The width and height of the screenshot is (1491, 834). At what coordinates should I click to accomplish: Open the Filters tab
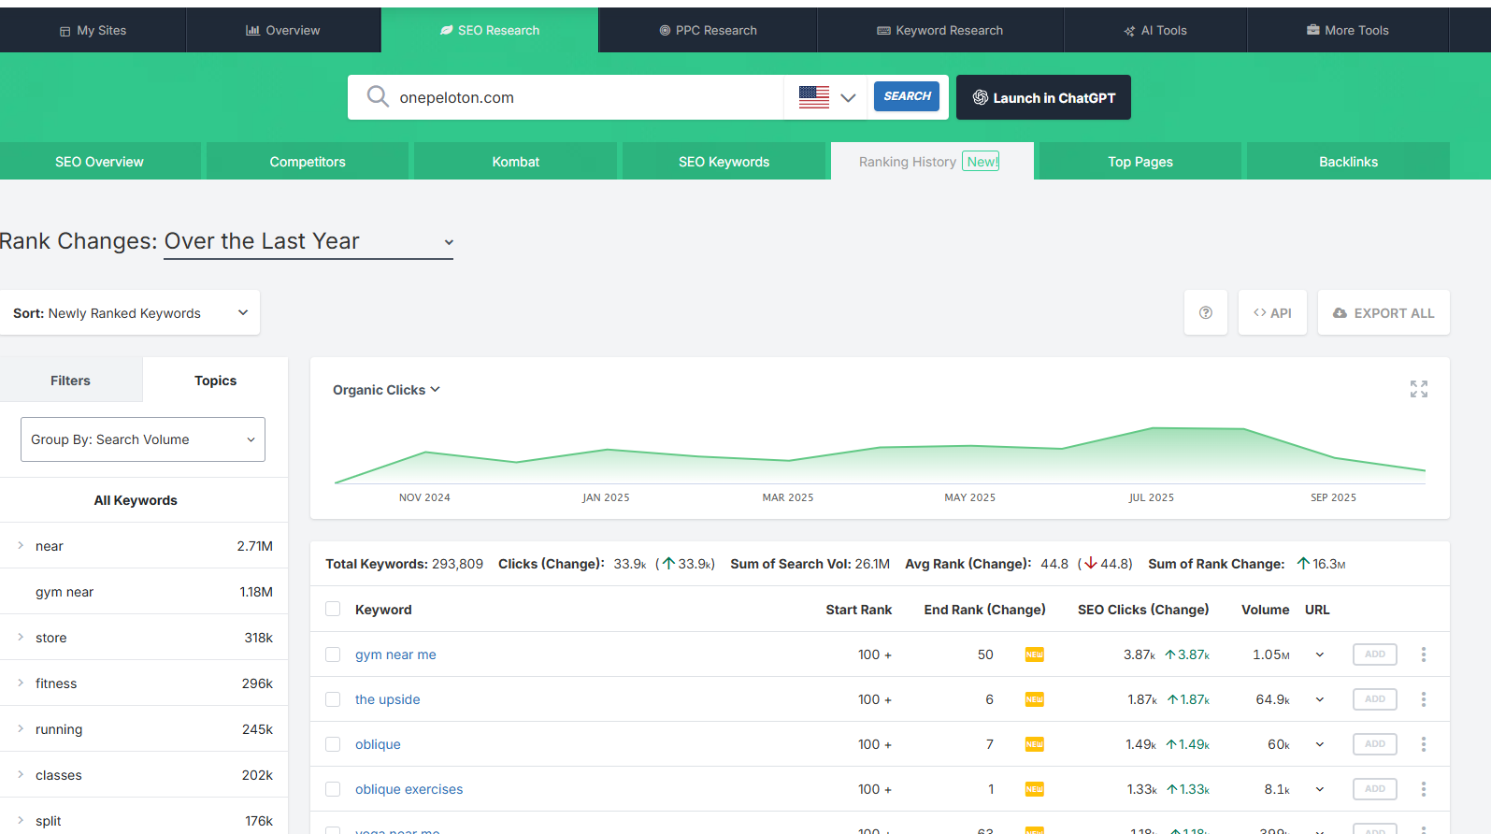click(x=70, y=381)
